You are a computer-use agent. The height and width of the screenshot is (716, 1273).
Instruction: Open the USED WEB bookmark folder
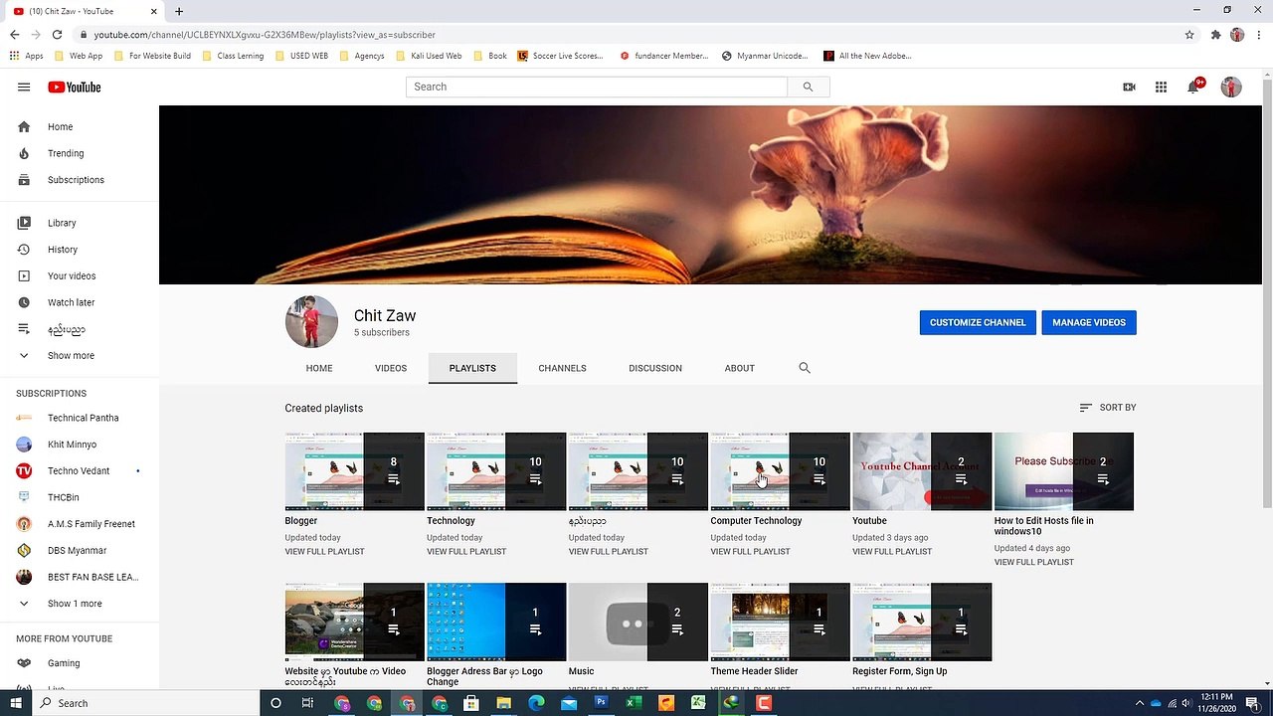click(301, 56)
